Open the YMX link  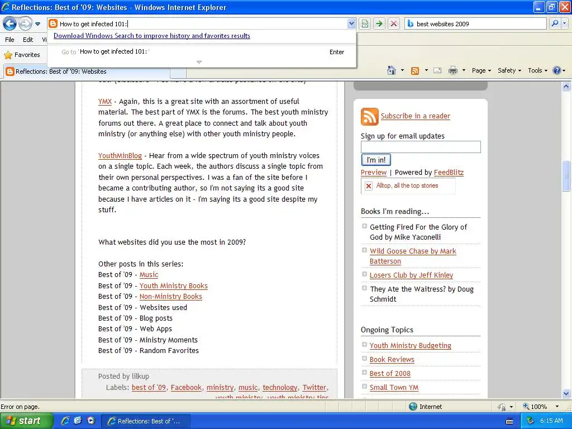coord(104,102)
